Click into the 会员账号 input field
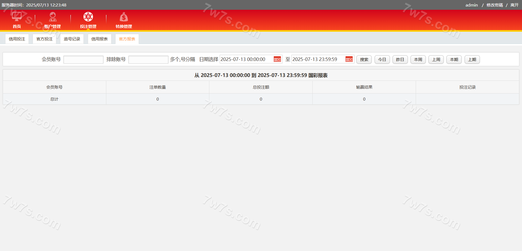Screen dimensions: 522x251 (x=83, y=60)
